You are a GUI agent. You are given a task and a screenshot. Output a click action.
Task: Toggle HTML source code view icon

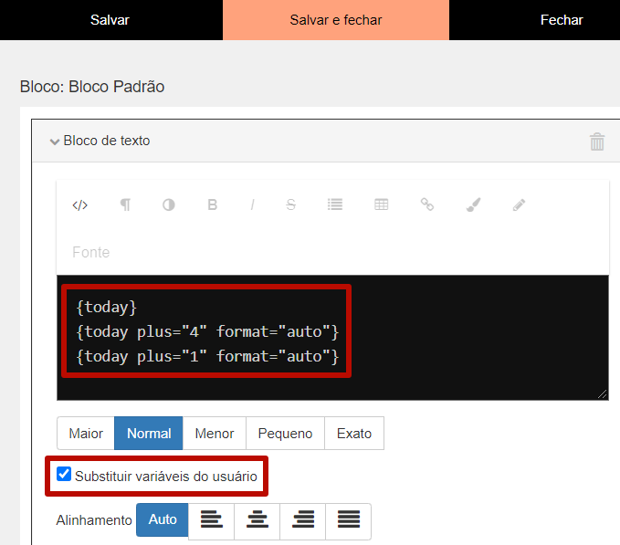[x=79, y=205]
